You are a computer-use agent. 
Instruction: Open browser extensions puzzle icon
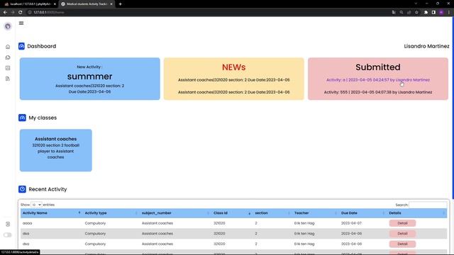coord(426,13)
